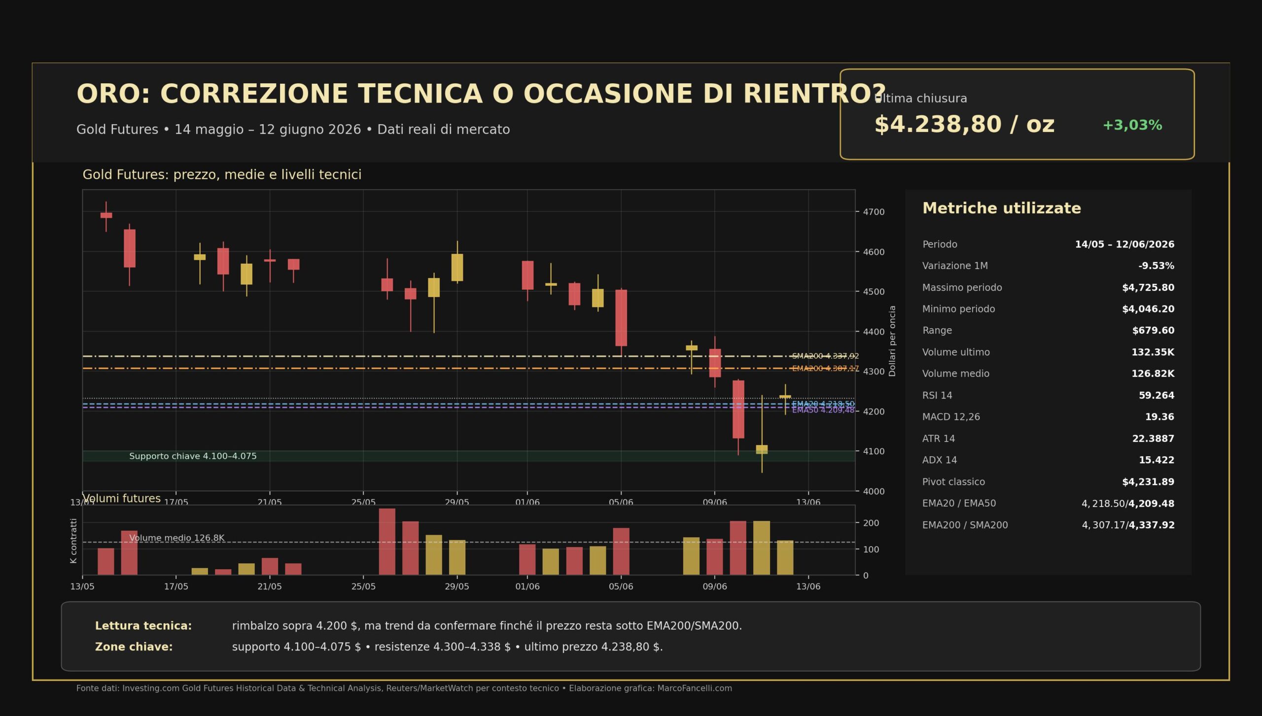Viewport: 1262px width, 716px height.
Task: Click the EMA50 4.209,48 line label
Action: (823, 410)
